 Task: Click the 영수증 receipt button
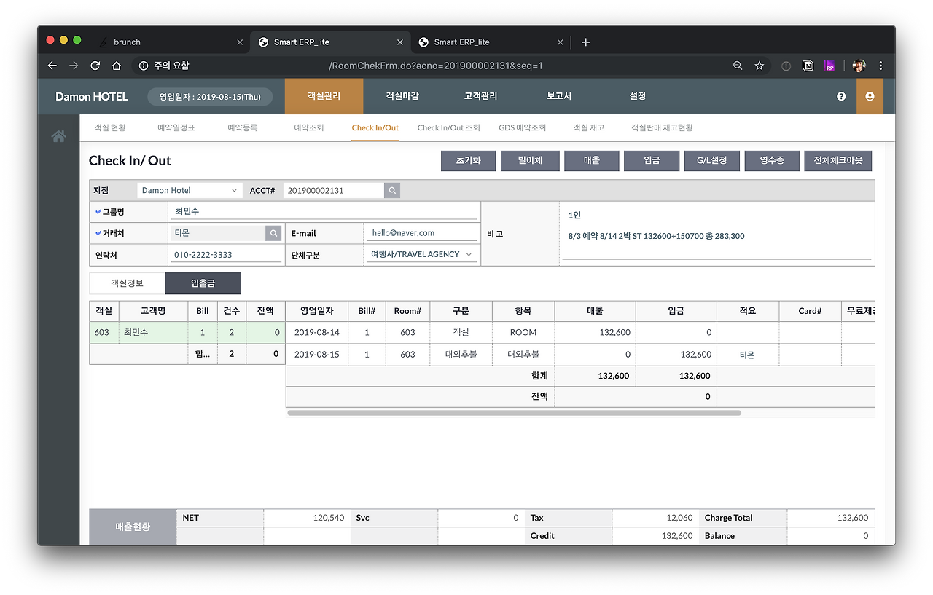(x=771, y=160)
